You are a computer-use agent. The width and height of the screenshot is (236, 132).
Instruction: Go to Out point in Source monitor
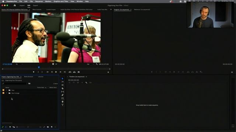[x=65, y=72]
